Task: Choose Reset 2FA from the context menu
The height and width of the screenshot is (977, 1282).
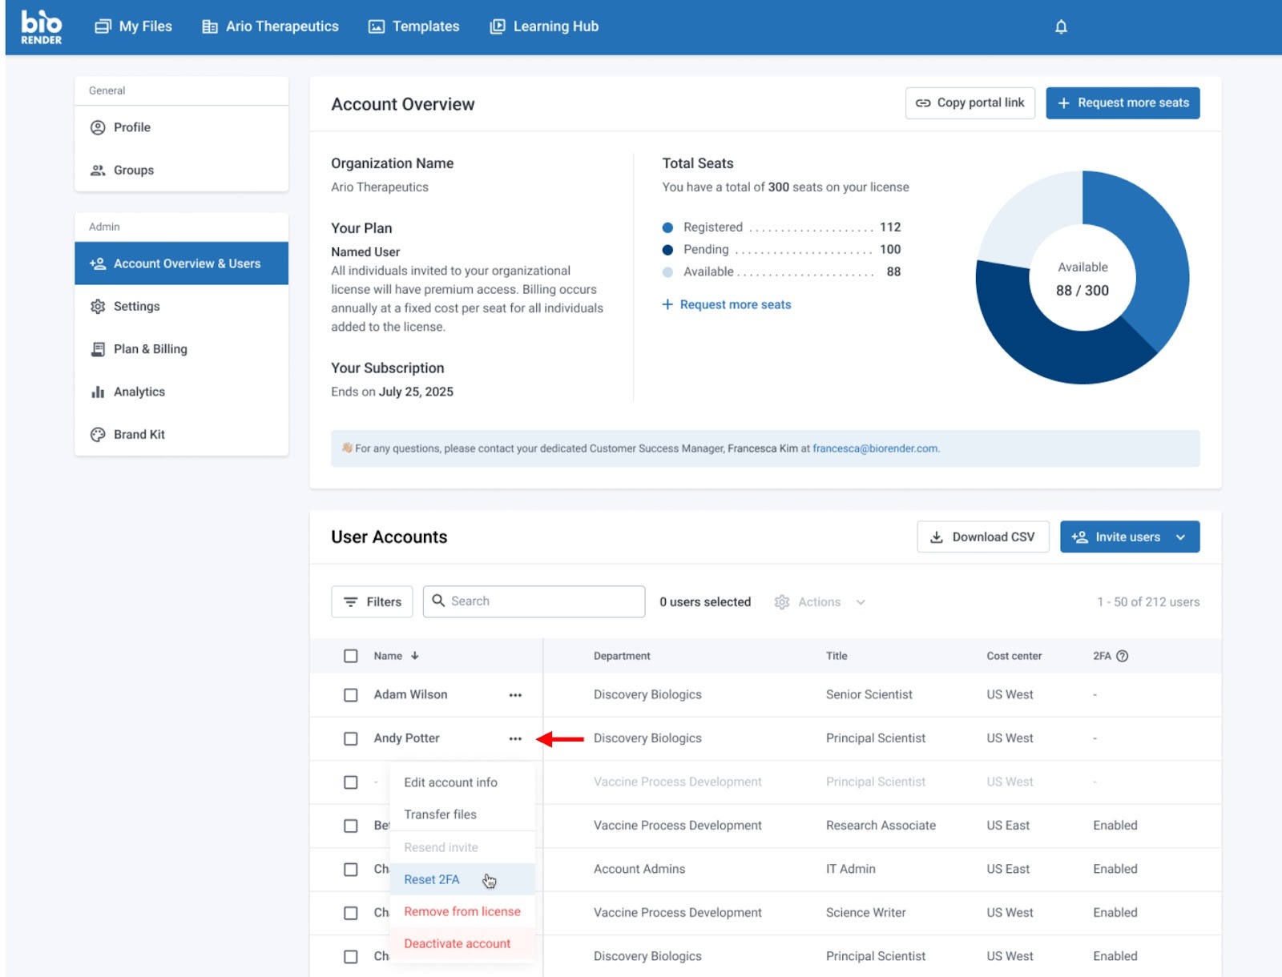Action: coord(432,879)
